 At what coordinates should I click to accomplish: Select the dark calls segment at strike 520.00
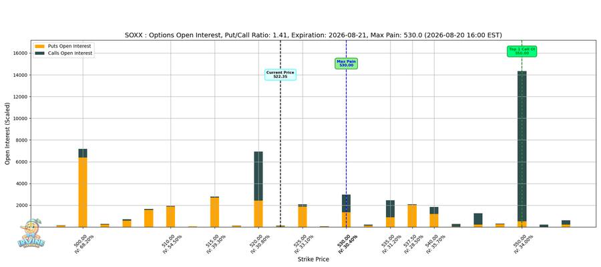tap(258, 176)
